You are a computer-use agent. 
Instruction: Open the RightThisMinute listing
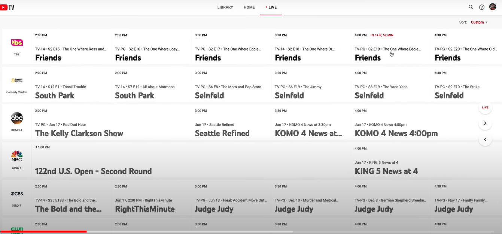pos(152,198)
